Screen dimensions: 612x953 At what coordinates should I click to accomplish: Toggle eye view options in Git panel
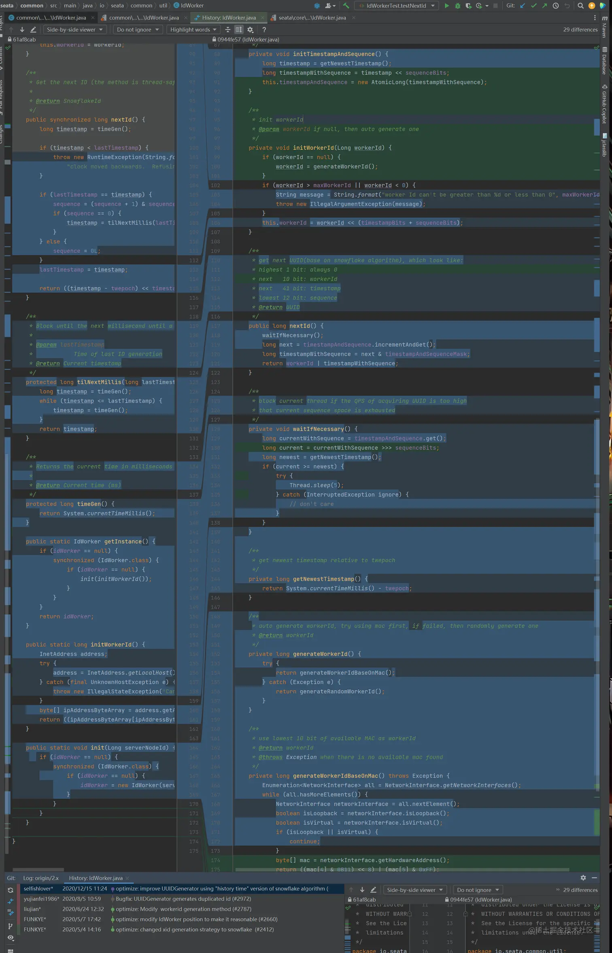pyautogui.click(x=11, y=938)
